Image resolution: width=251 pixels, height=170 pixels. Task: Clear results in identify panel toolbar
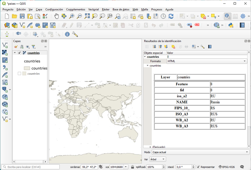coord(174,47)
